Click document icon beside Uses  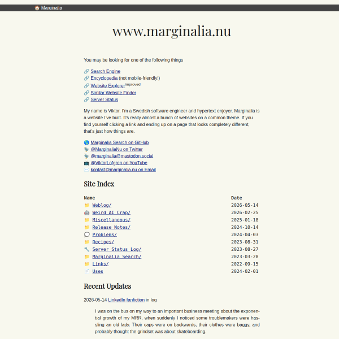[86, 271]
